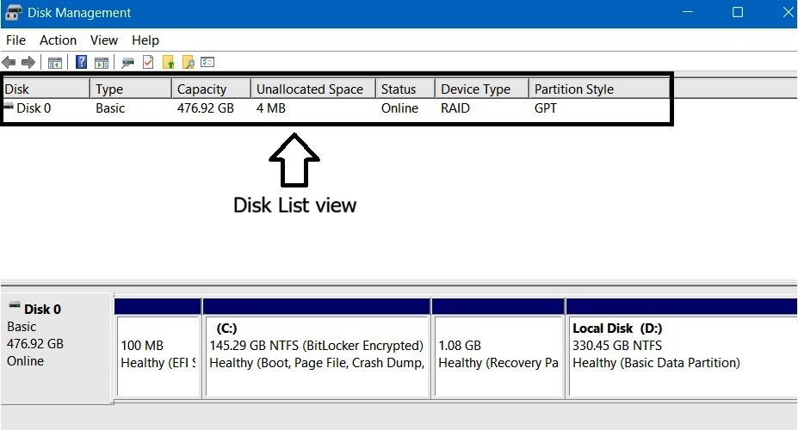Image resolution: width=798 pixels, height=430 pixels.
Task: Close the Disk Management window
Action: [789, 12]
